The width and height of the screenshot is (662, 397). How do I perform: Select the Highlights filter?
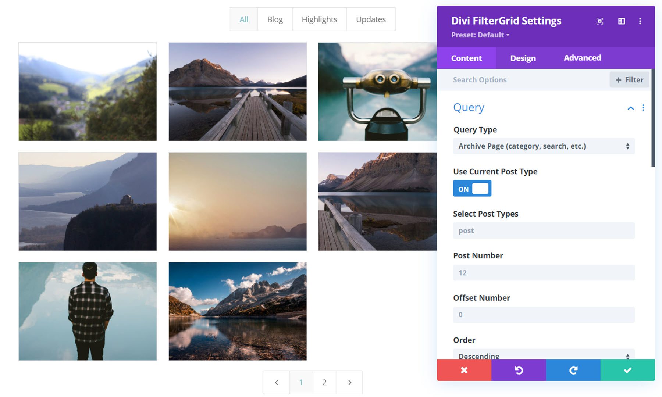point(319,19)
